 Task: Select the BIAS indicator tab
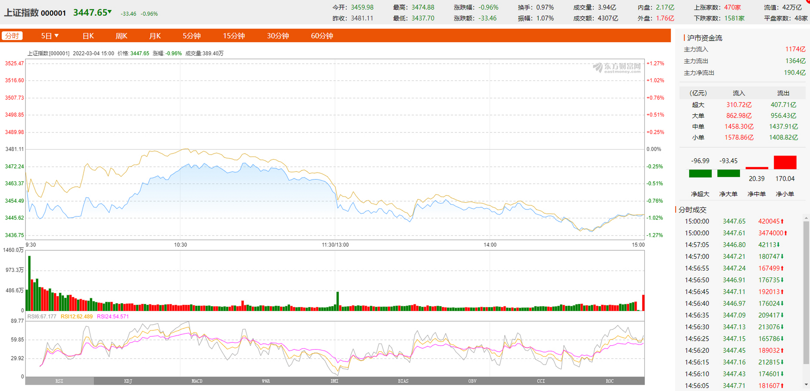[403, 381]
